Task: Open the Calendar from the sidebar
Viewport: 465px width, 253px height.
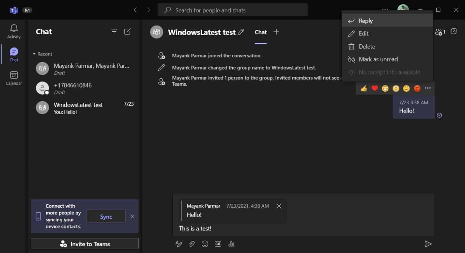Action: click(x=13, y=78)
